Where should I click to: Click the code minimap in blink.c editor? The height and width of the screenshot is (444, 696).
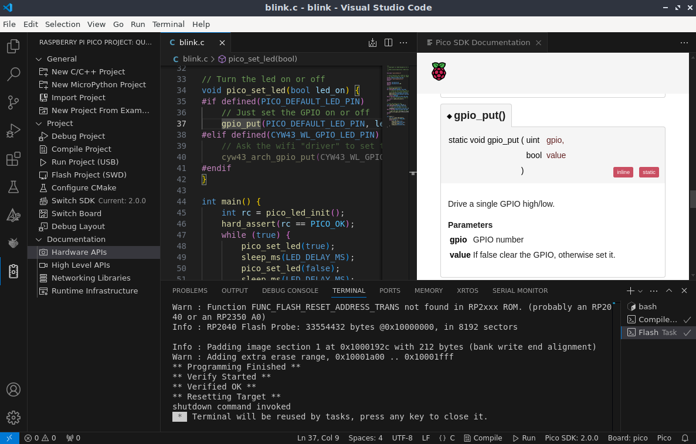(x=397, y=95)
